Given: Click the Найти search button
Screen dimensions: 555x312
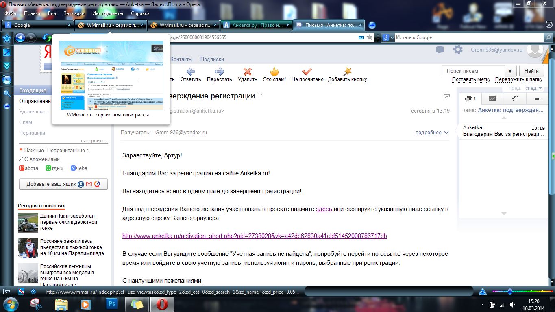Looking at the screenshot, I should click(x=531, y=71).
